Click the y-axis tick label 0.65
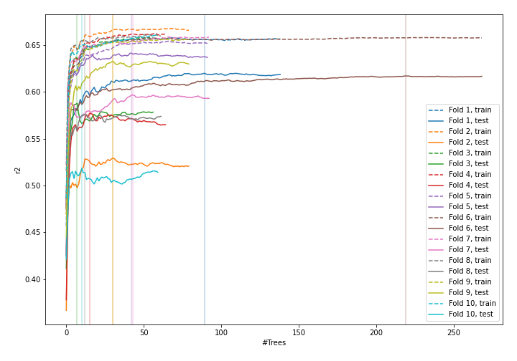Screen dimensions: 517x361 pyautogui.click(x=32, y=45)
